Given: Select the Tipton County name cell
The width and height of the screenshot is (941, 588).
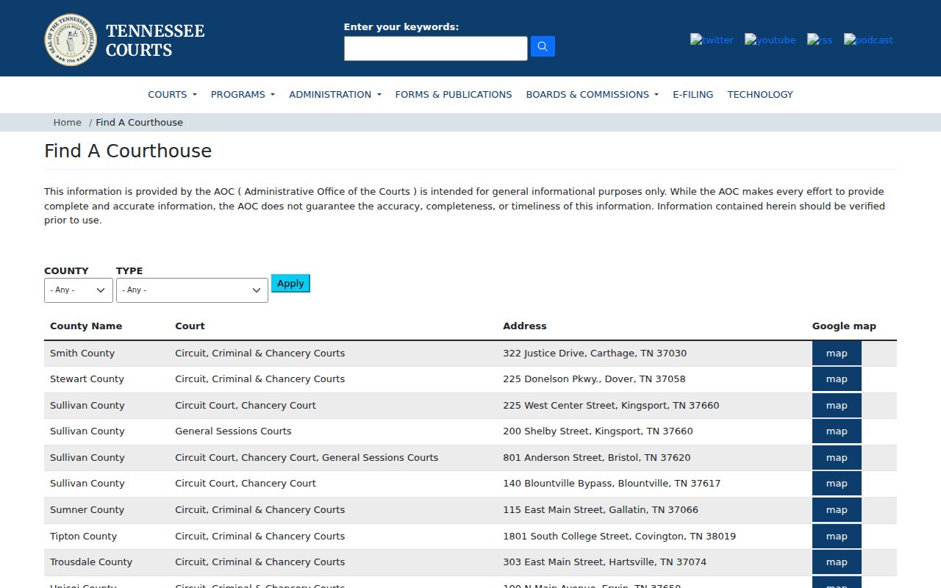Looking at the screenshot, I should point(83,537).
